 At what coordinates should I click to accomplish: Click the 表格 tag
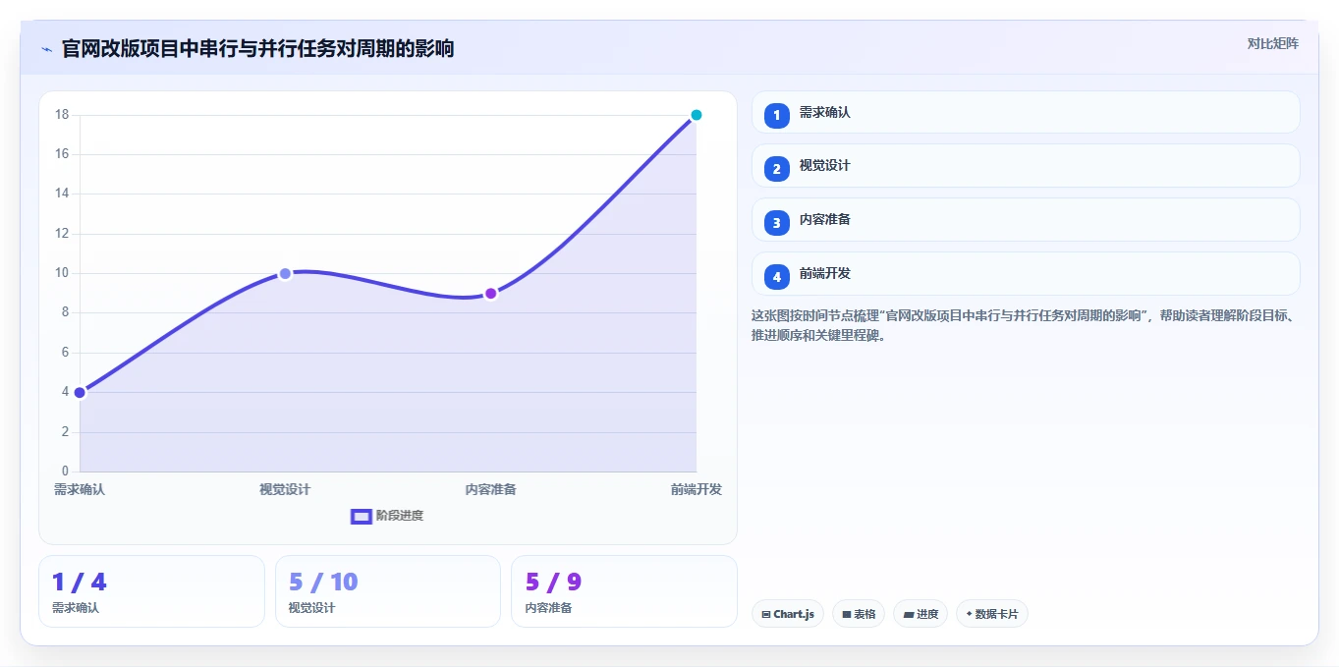click(x=859, y=614)
